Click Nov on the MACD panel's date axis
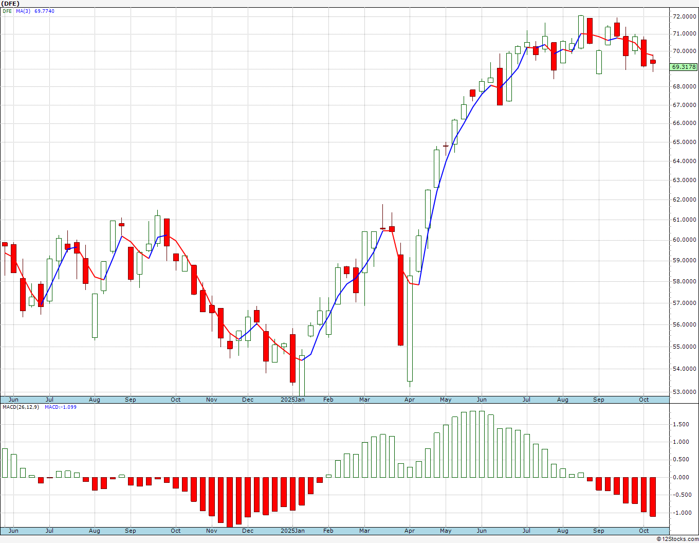The image size is (699, 543). pyautogui.click(x=211, y=531)
